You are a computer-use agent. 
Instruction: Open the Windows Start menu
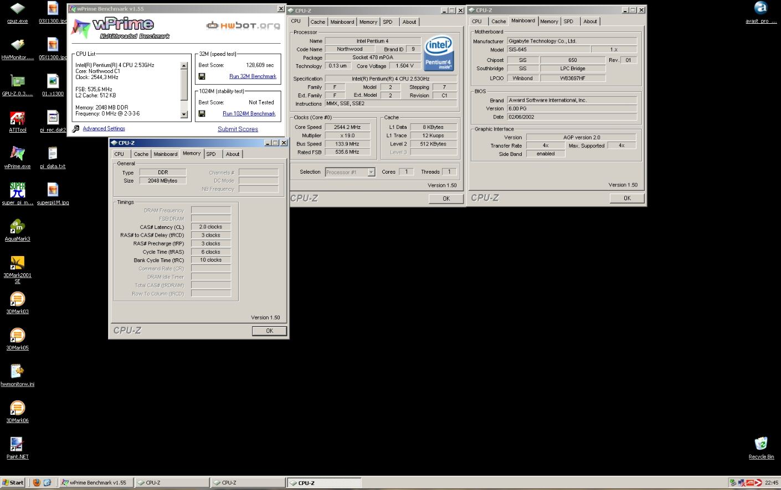[13, 482]
